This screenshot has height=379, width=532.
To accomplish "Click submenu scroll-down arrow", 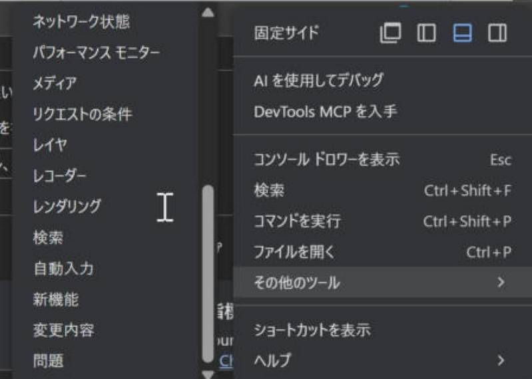I will 208,374.
